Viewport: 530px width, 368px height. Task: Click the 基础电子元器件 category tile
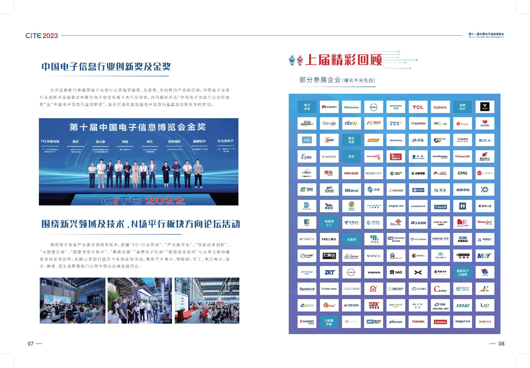[463, 272]
